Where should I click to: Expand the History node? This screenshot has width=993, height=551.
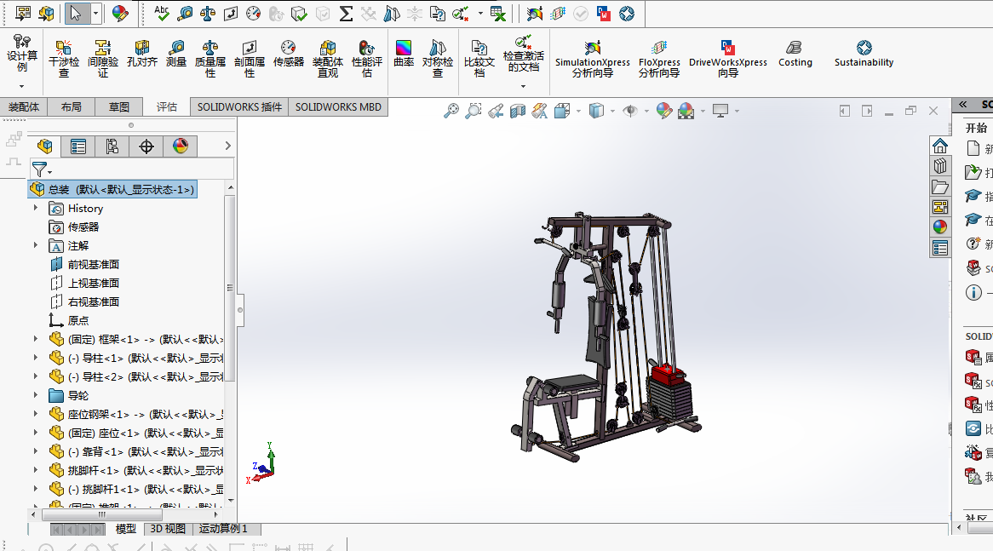[x=36, y=208]
